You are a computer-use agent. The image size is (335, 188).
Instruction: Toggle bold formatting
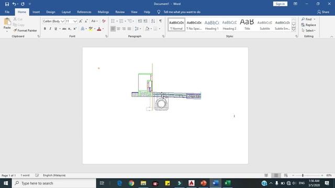pos(45,29)
